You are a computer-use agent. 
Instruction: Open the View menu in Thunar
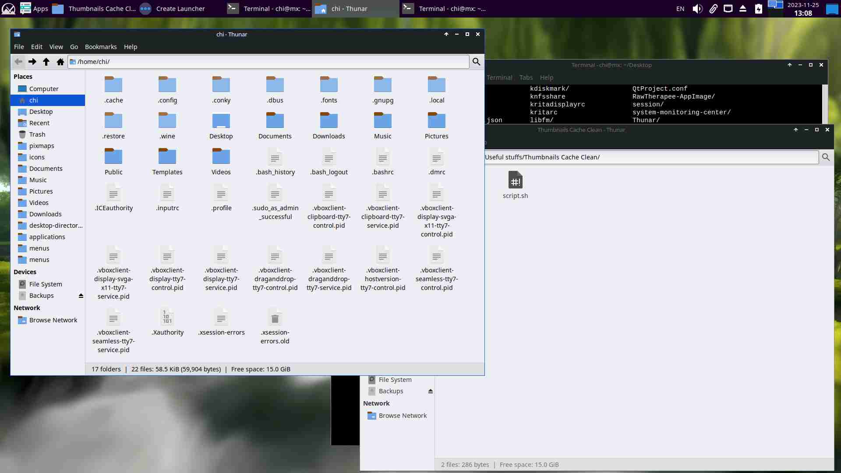click(x=56, y=47)
